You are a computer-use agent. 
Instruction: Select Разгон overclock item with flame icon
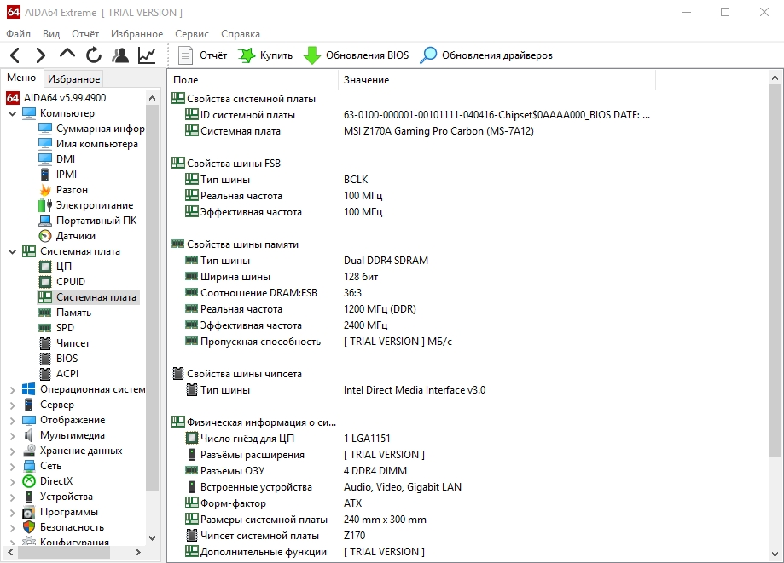[x=63, y=190]
